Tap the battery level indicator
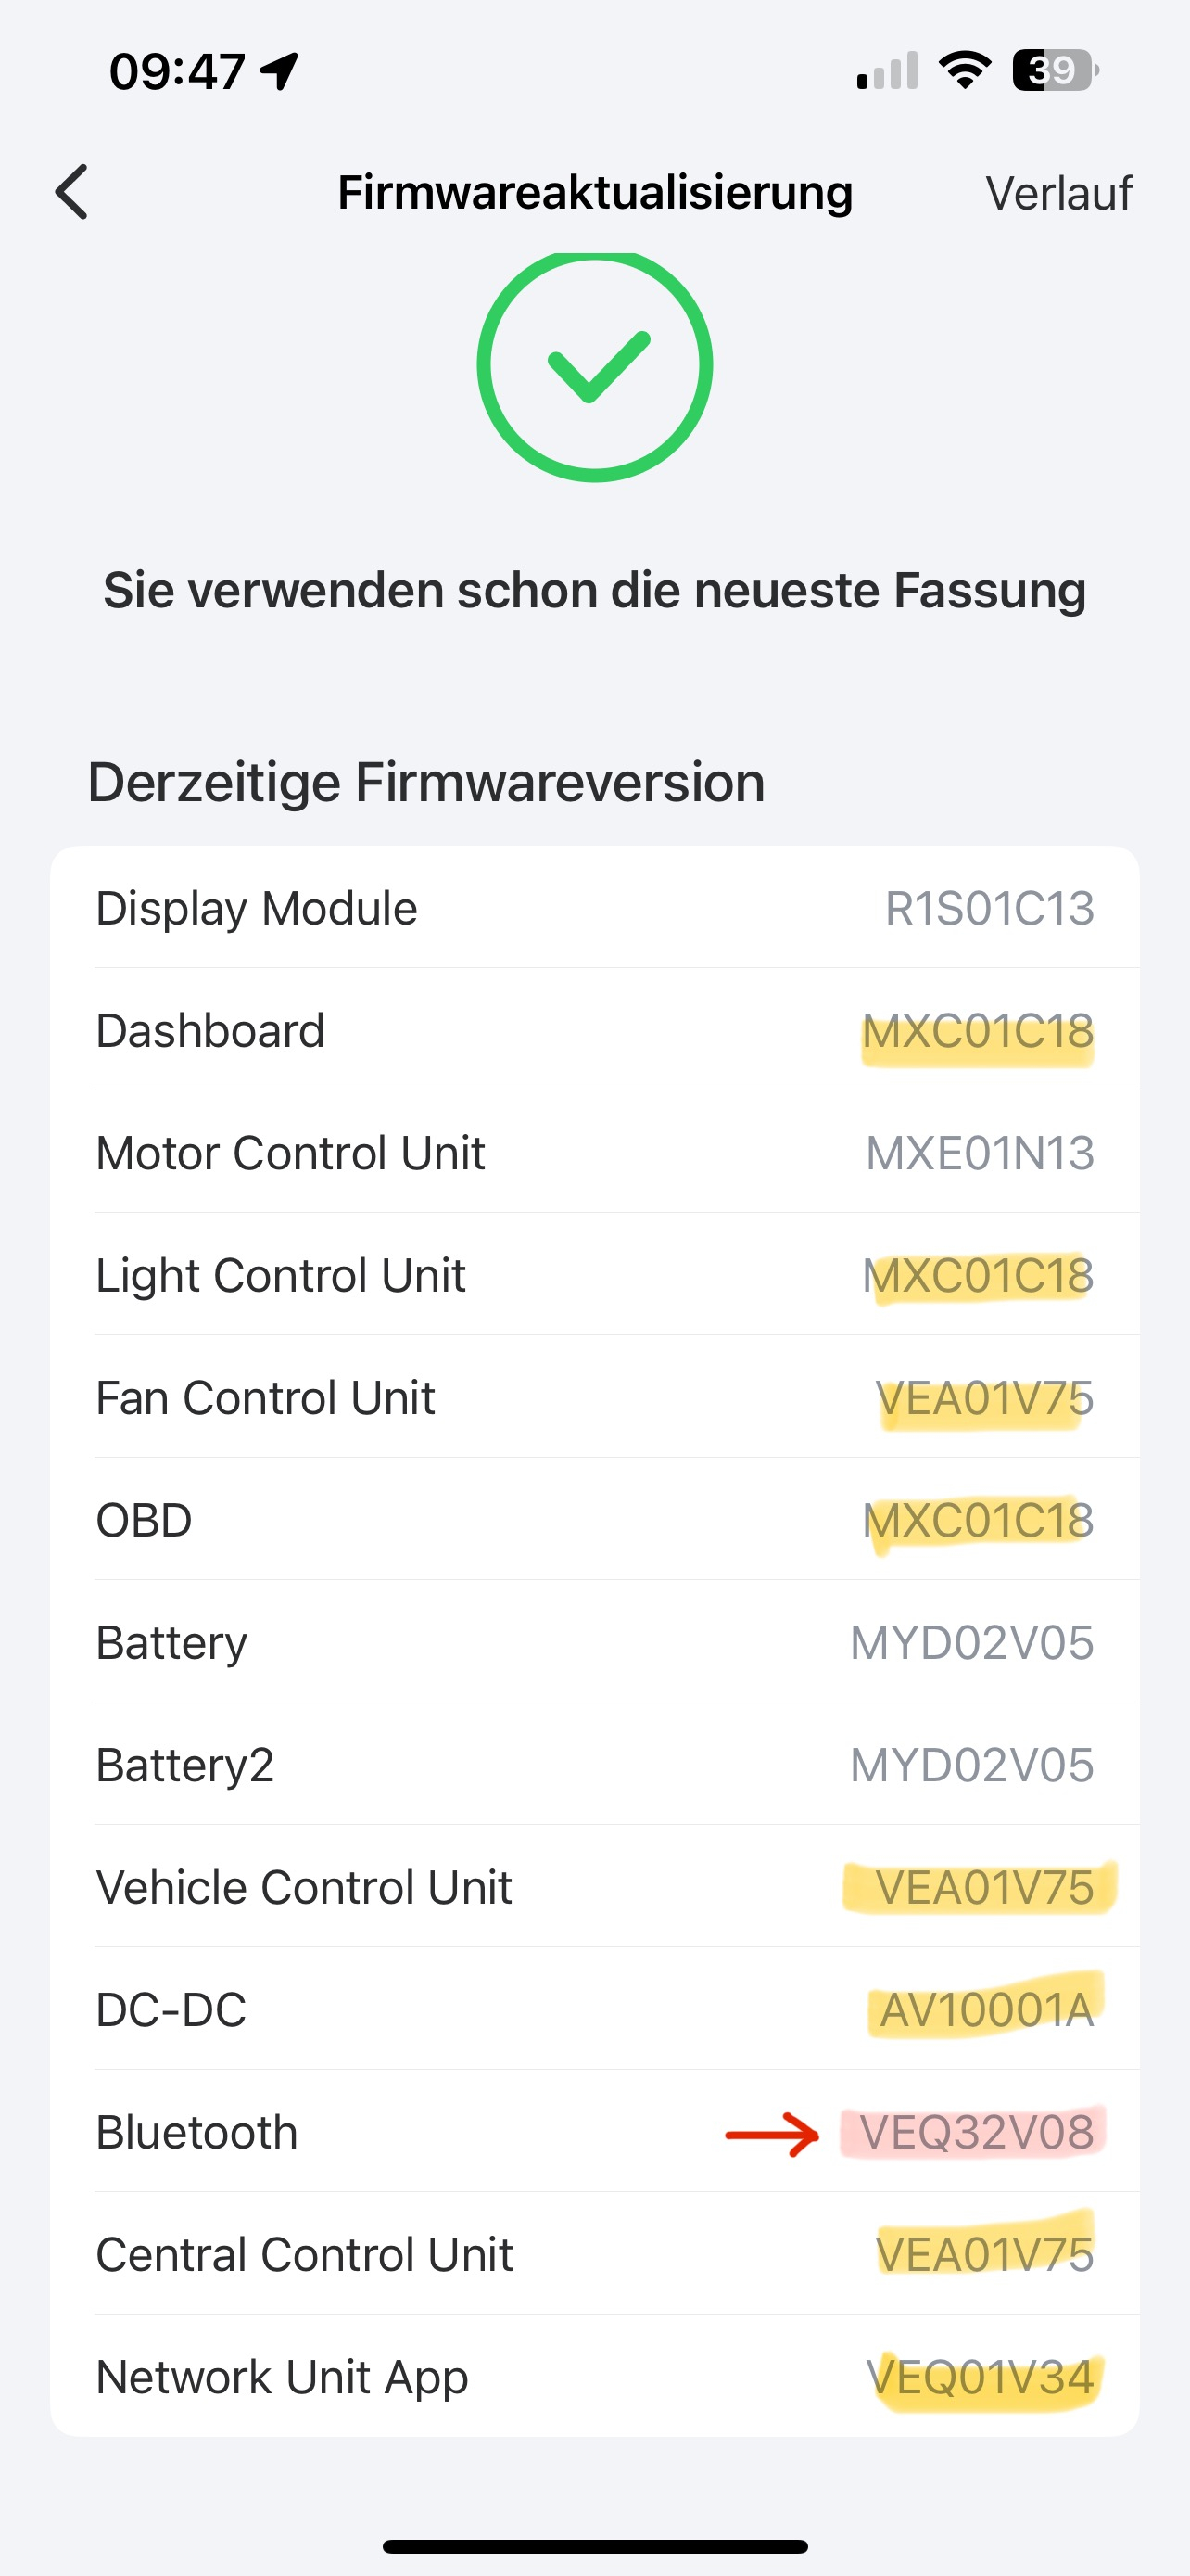This screenshot has width=1190, height=2576. pyautogui.click(x=1055, y=70)
